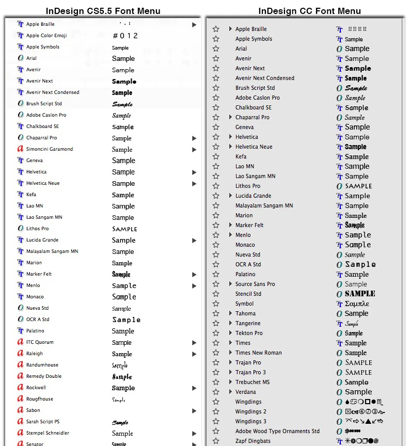Choose Chalkboard SE in the CS5.5 font menu

pos(43,126)
